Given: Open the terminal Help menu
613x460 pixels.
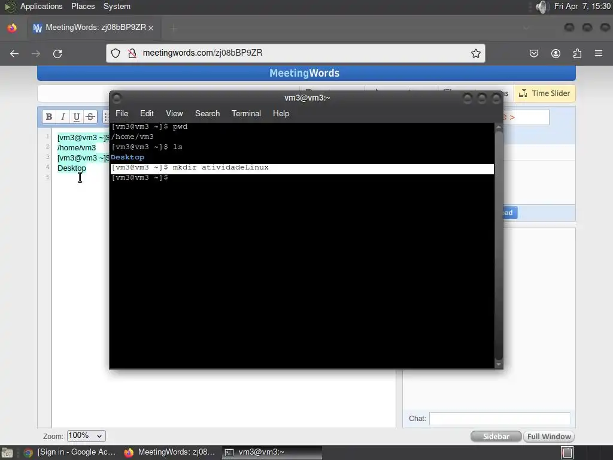Looking at the screenshot, I should (x=281, y=113).
